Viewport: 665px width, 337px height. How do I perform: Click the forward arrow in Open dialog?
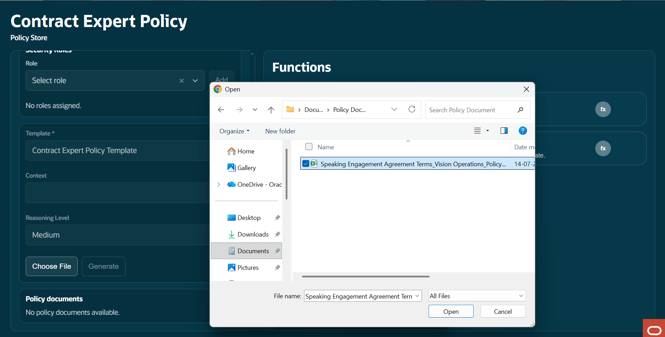pyautogui.click(x=239, y=110)
